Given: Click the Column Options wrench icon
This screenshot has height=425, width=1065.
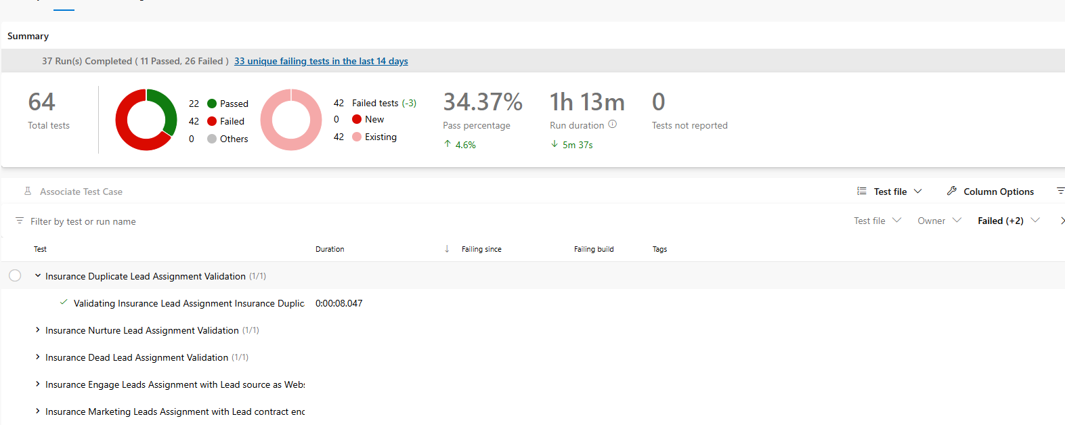Looking at the screenshot, I should click(x=951, y=192).
